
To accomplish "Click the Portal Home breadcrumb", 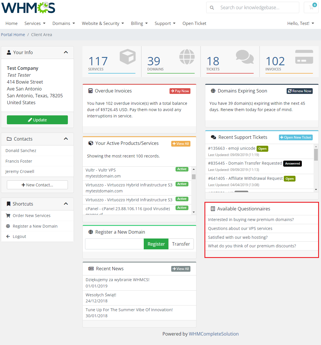I will [13, 35].
